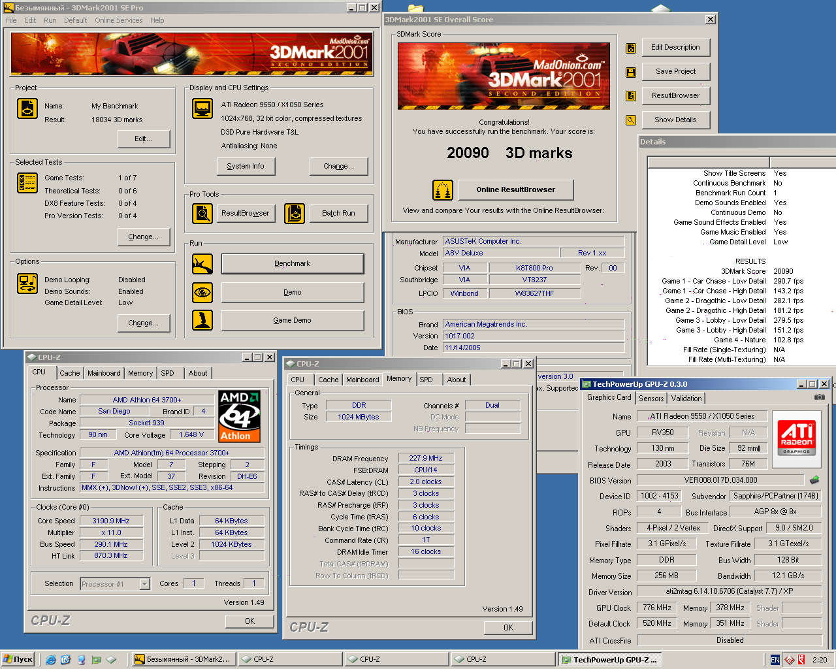This screenshot has height=669, width=836.
Task: Switch to the Cache tab in CPU-Z CPU window
Action: [x=70, y=373]
